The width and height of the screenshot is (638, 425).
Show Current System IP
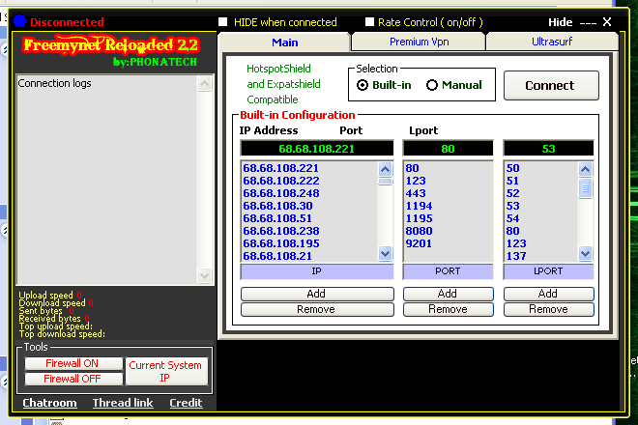[x=166, y=371]
